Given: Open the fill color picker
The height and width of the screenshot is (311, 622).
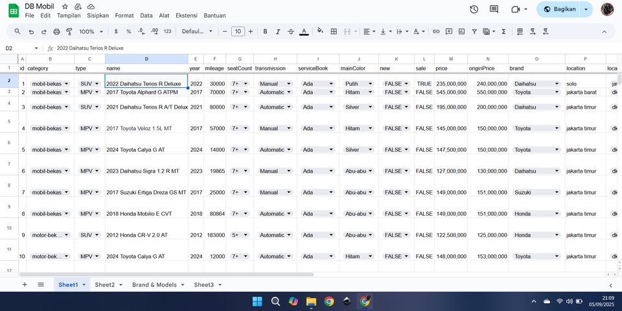Looking at the screenshot, I should 321,31.
